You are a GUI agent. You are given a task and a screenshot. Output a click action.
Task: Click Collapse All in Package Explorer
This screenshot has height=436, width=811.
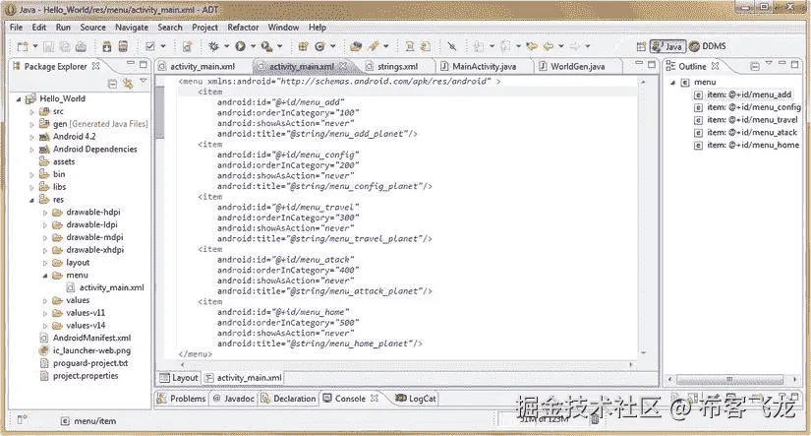point(112,84)
